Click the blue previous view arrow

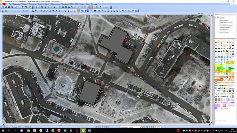point(123,11)
